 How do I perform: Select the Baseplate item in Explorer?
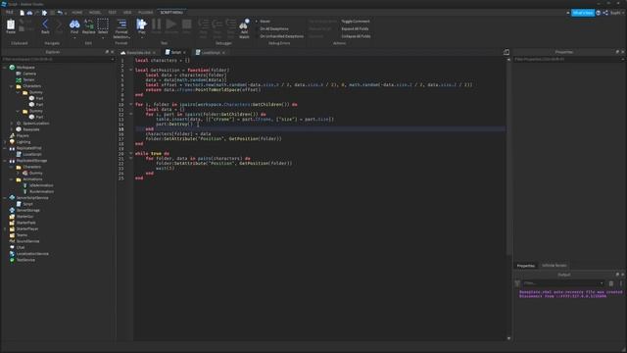click(x=30, y=129)
